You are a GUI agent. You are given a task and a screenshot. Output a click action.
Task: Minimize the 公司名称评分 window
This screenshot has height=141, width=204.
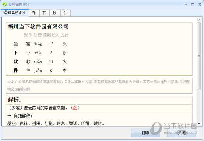186,4
